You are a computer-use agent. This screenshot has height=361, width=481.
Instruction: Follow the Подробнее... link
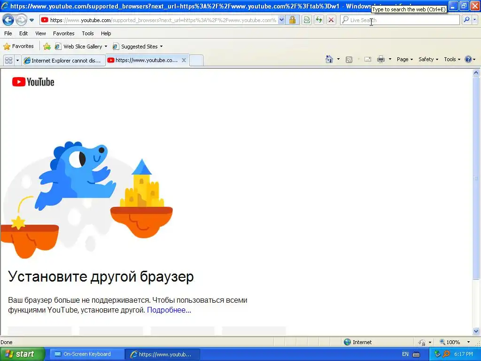[x=169, y=310]
